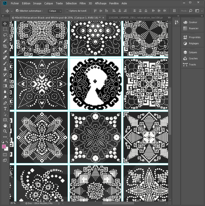
Task: Select the Clone Stamp tool
Action: coord(5,69)
